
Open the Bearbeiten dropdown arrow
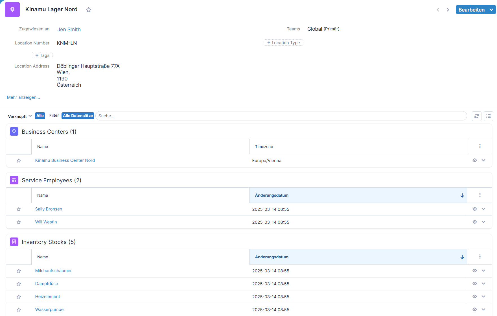point(491,10)
